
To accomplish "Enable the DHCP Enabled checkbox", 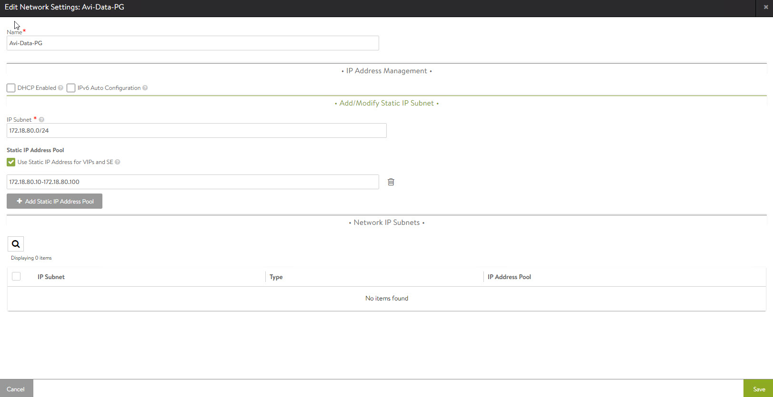I will point(11,88).
